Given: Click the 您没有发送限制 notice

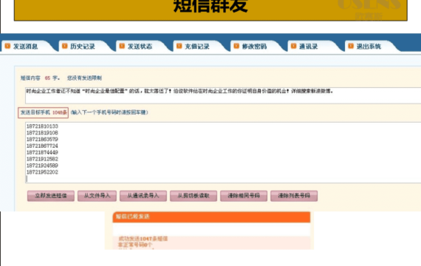Looking at the screenshot, I should click(x=84, y=78).
